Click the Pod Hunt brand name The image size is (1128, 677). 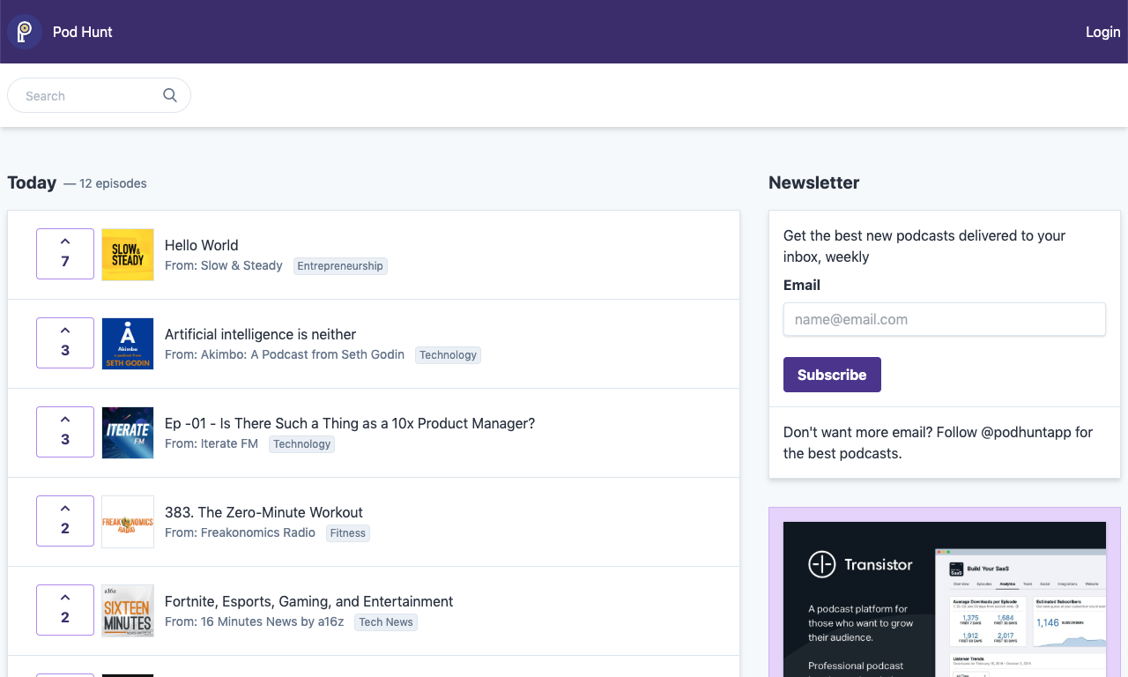(83, 32)
